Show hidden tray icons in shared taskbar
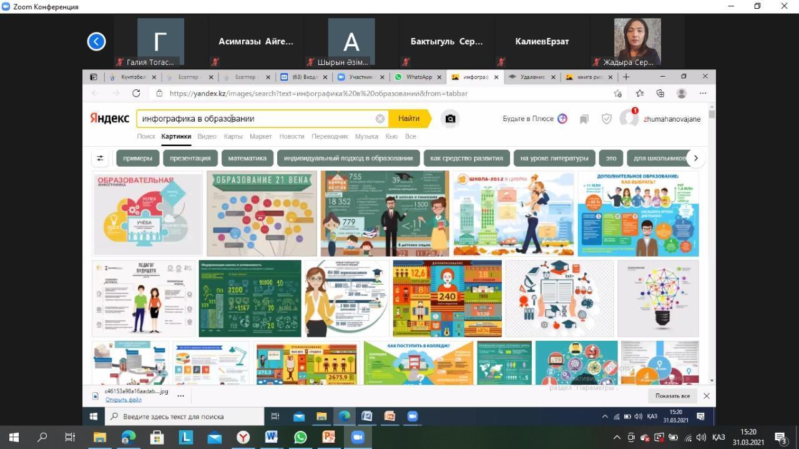The image size is (799, 449). [604, 417]
